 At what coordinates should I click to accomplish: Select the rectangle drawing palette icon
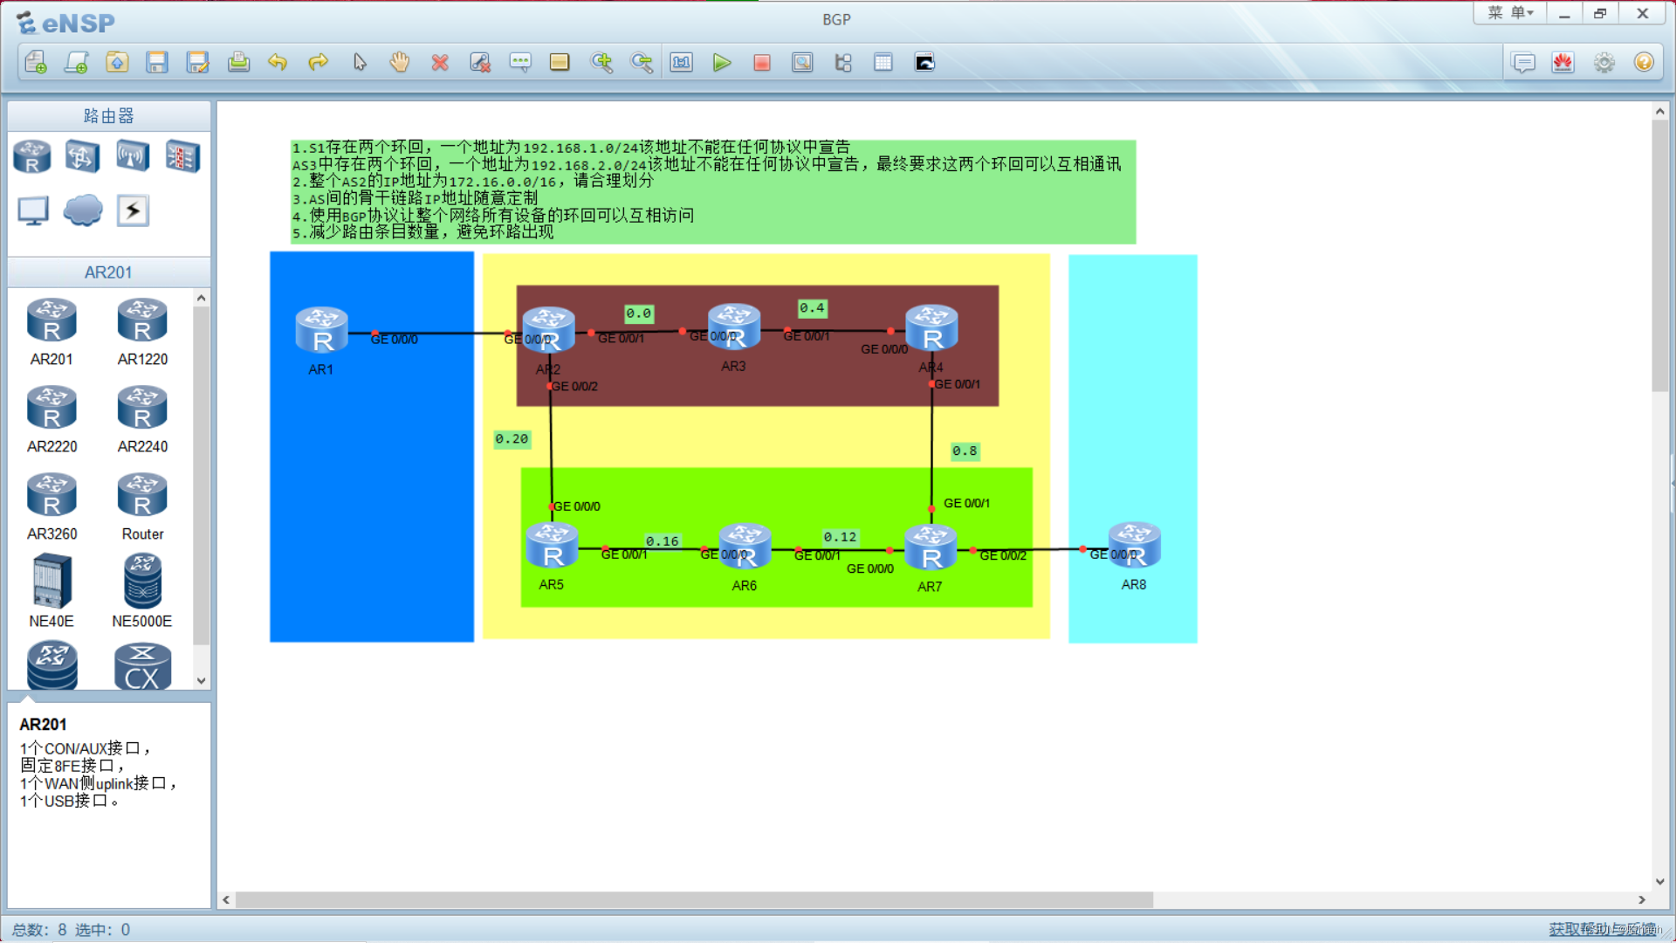pyautogui.click(x=560, y=62)
